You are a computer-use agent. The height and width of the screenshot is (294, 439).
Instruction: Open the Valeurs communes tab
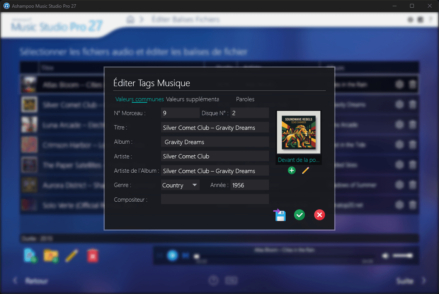click(x=140, y=99)
